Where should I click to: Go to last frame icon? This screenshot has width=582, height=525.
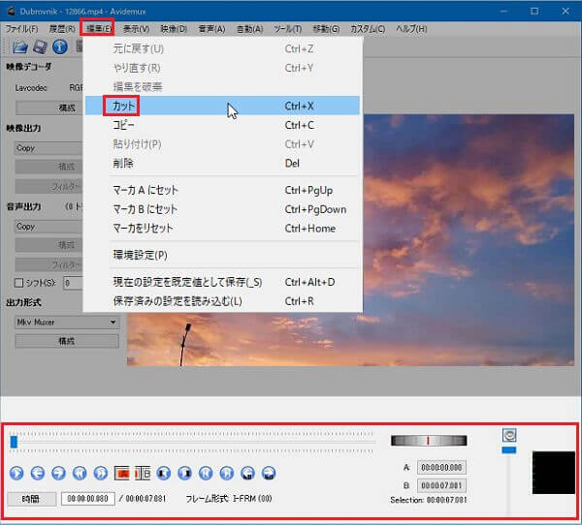point(227,473)
